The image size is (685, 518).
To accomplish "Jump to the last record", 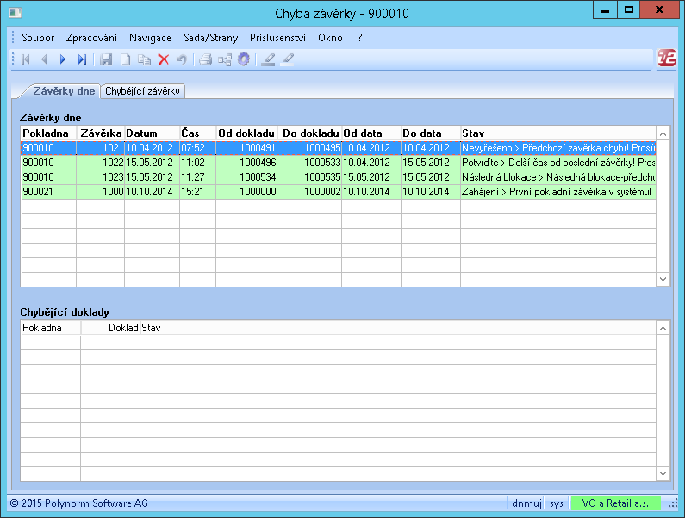I will point(82,59).
